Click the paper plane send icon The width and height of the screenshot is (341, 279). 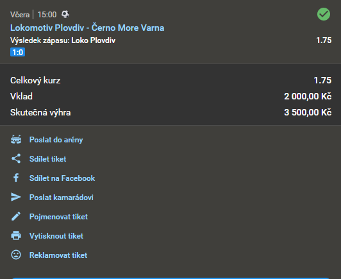click(x=16, y=197)
